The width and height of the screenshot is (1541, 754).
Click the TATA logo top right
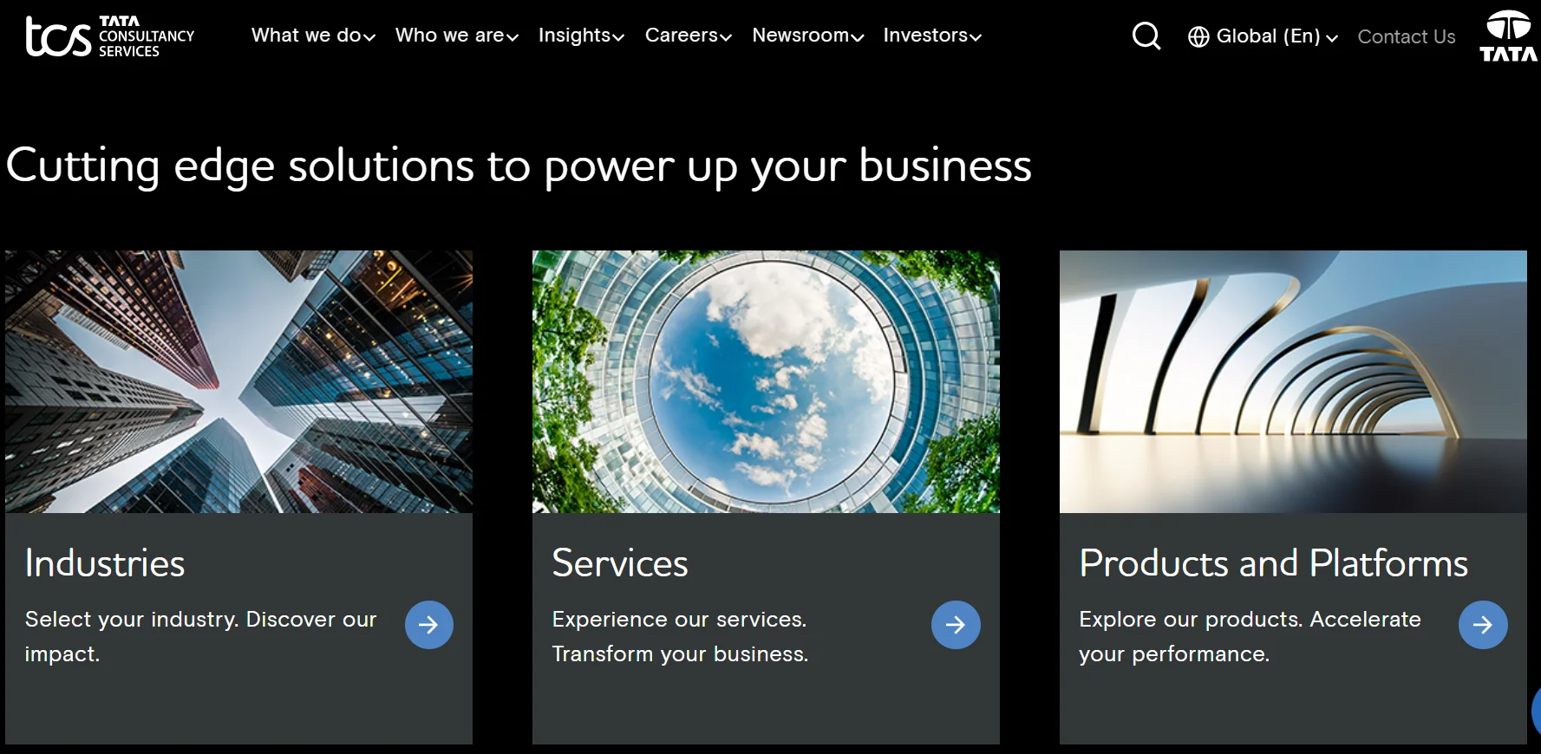tap(1508, 36)
